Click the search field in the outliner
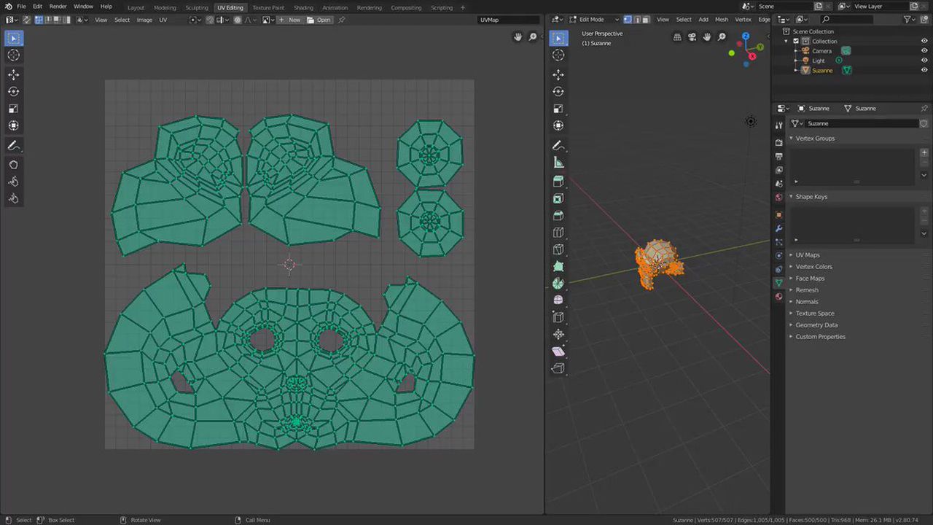The image size is (933, 525). click(846, 19)
